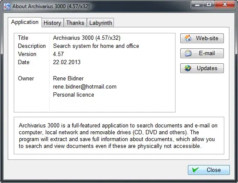238x183 pixels.
Task: Close the About dialog with Close button
Action: pos(209,170)
